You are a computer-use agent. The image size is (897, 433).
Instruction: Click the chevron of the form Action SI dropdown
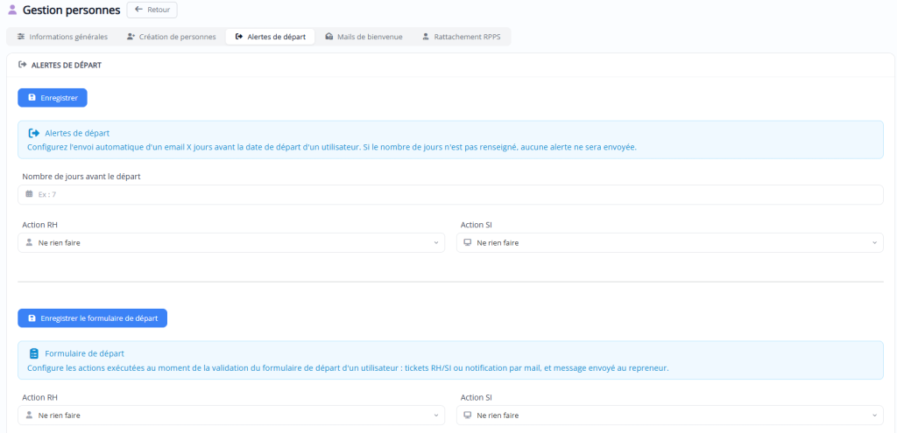point(875,416)
